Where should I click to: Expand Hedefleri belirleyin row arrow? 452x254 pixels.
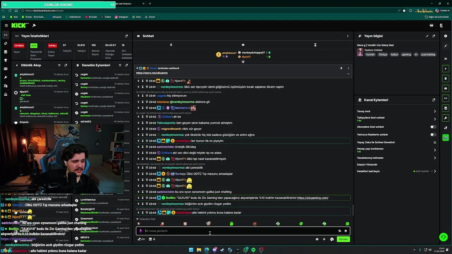pos(435,171)
